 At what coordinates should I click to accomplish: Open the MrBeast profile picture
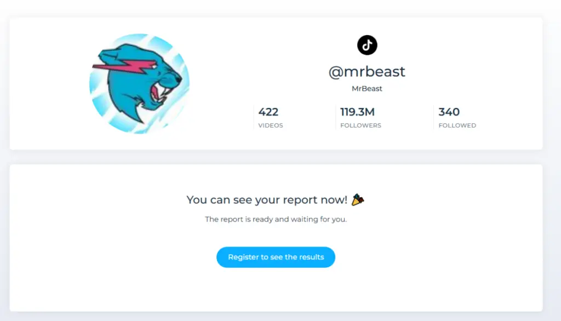140,83
